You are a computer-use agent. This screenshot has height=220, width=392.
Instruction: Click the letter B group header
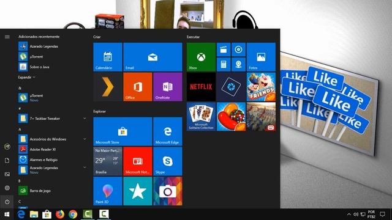(x=20, y=181)
